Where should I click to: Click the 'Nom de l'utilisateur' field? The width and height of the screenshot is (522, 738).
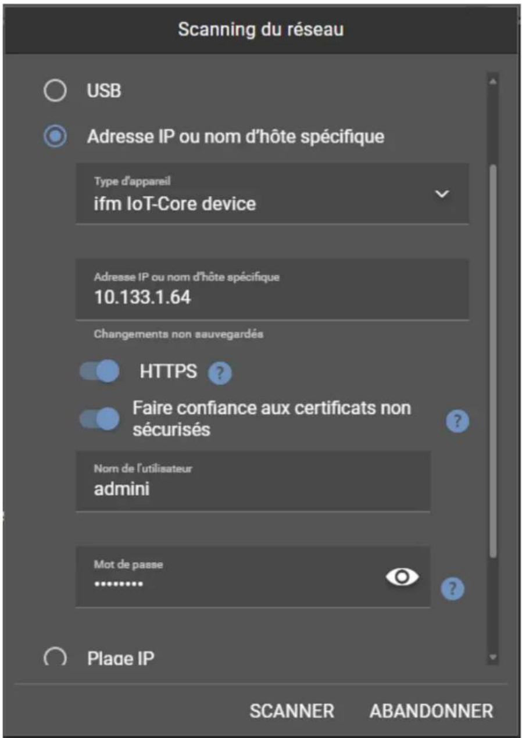tap(253, 481)
